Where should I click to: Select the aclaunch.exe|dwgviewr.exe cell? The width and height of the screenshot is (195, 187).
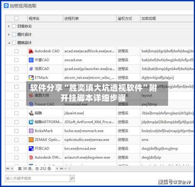tap(90, 157)
